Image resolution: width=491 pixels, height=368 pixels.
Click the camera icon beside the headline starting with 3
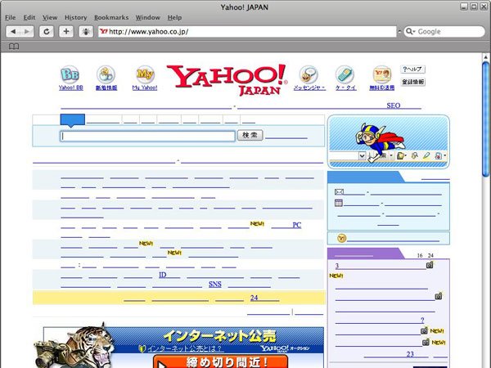tap(430, 265)
